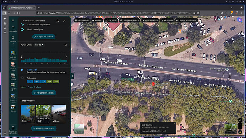Select the Transporte público category chip
The width and height of the screenshot is (246, 138).
coord(129,20)
